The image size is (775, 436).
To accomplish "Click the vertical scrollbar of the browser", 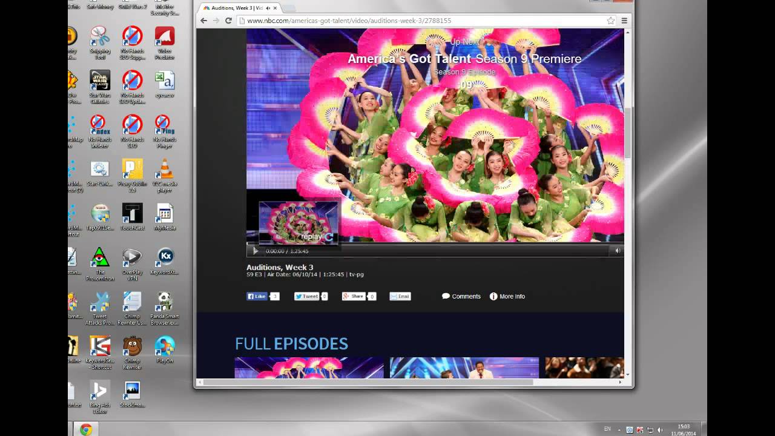I will point(628,133).
